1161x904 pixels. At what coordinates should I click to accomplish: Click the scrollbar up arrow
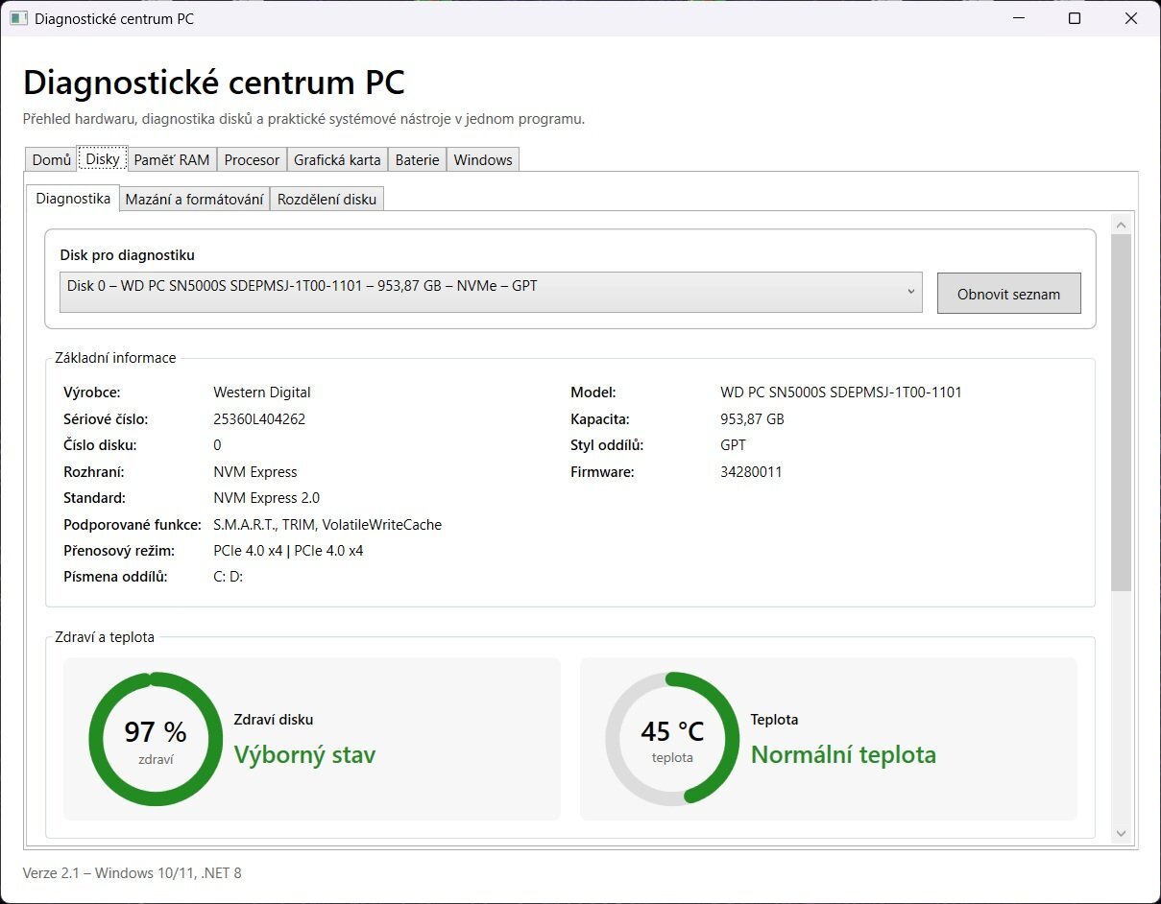[x=1121, y=224]
